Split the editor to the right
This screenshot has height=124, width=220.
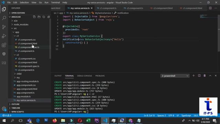coord(210,8)
